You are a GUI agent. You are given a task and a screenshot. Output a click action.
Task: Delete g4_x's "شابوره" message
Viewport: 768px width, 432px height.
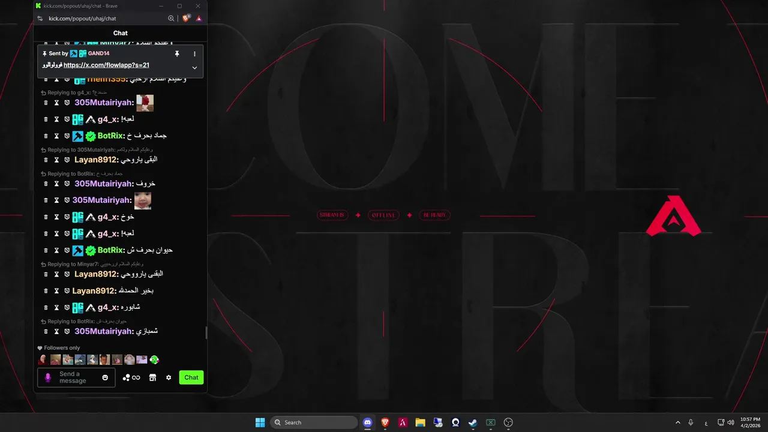(x=46, y=308)
